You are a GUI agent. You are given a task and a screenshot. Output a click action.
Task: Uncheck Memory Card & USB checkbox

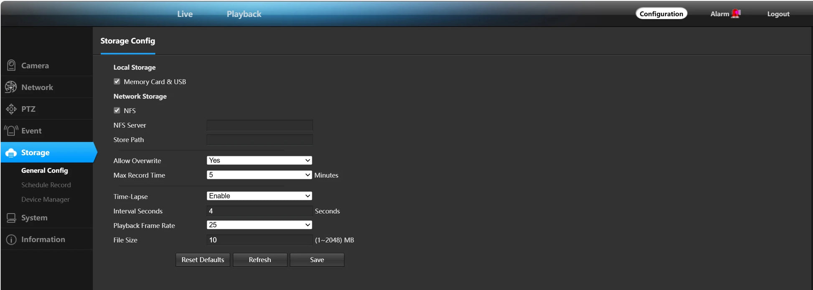click(x=117, y=82)
